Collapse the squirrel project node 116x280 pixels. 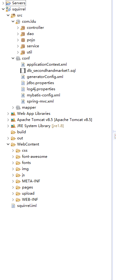(x=3, y=9)
